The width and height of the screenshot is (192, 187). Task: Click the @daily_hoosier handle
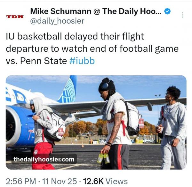[57, 21]
